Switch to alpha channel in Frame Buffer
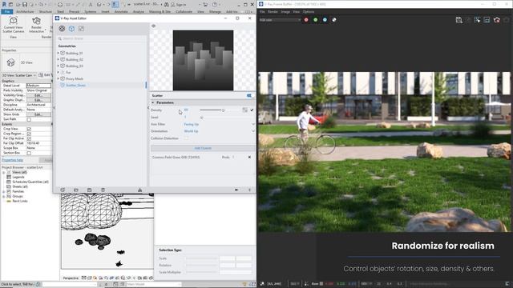This screenshot has width=513, height=288. [x=334, y=20]
